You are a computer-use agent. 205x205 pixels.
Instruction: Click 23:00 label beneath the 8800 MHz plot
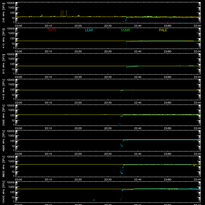pyautogui.click(x=197, y=180)
